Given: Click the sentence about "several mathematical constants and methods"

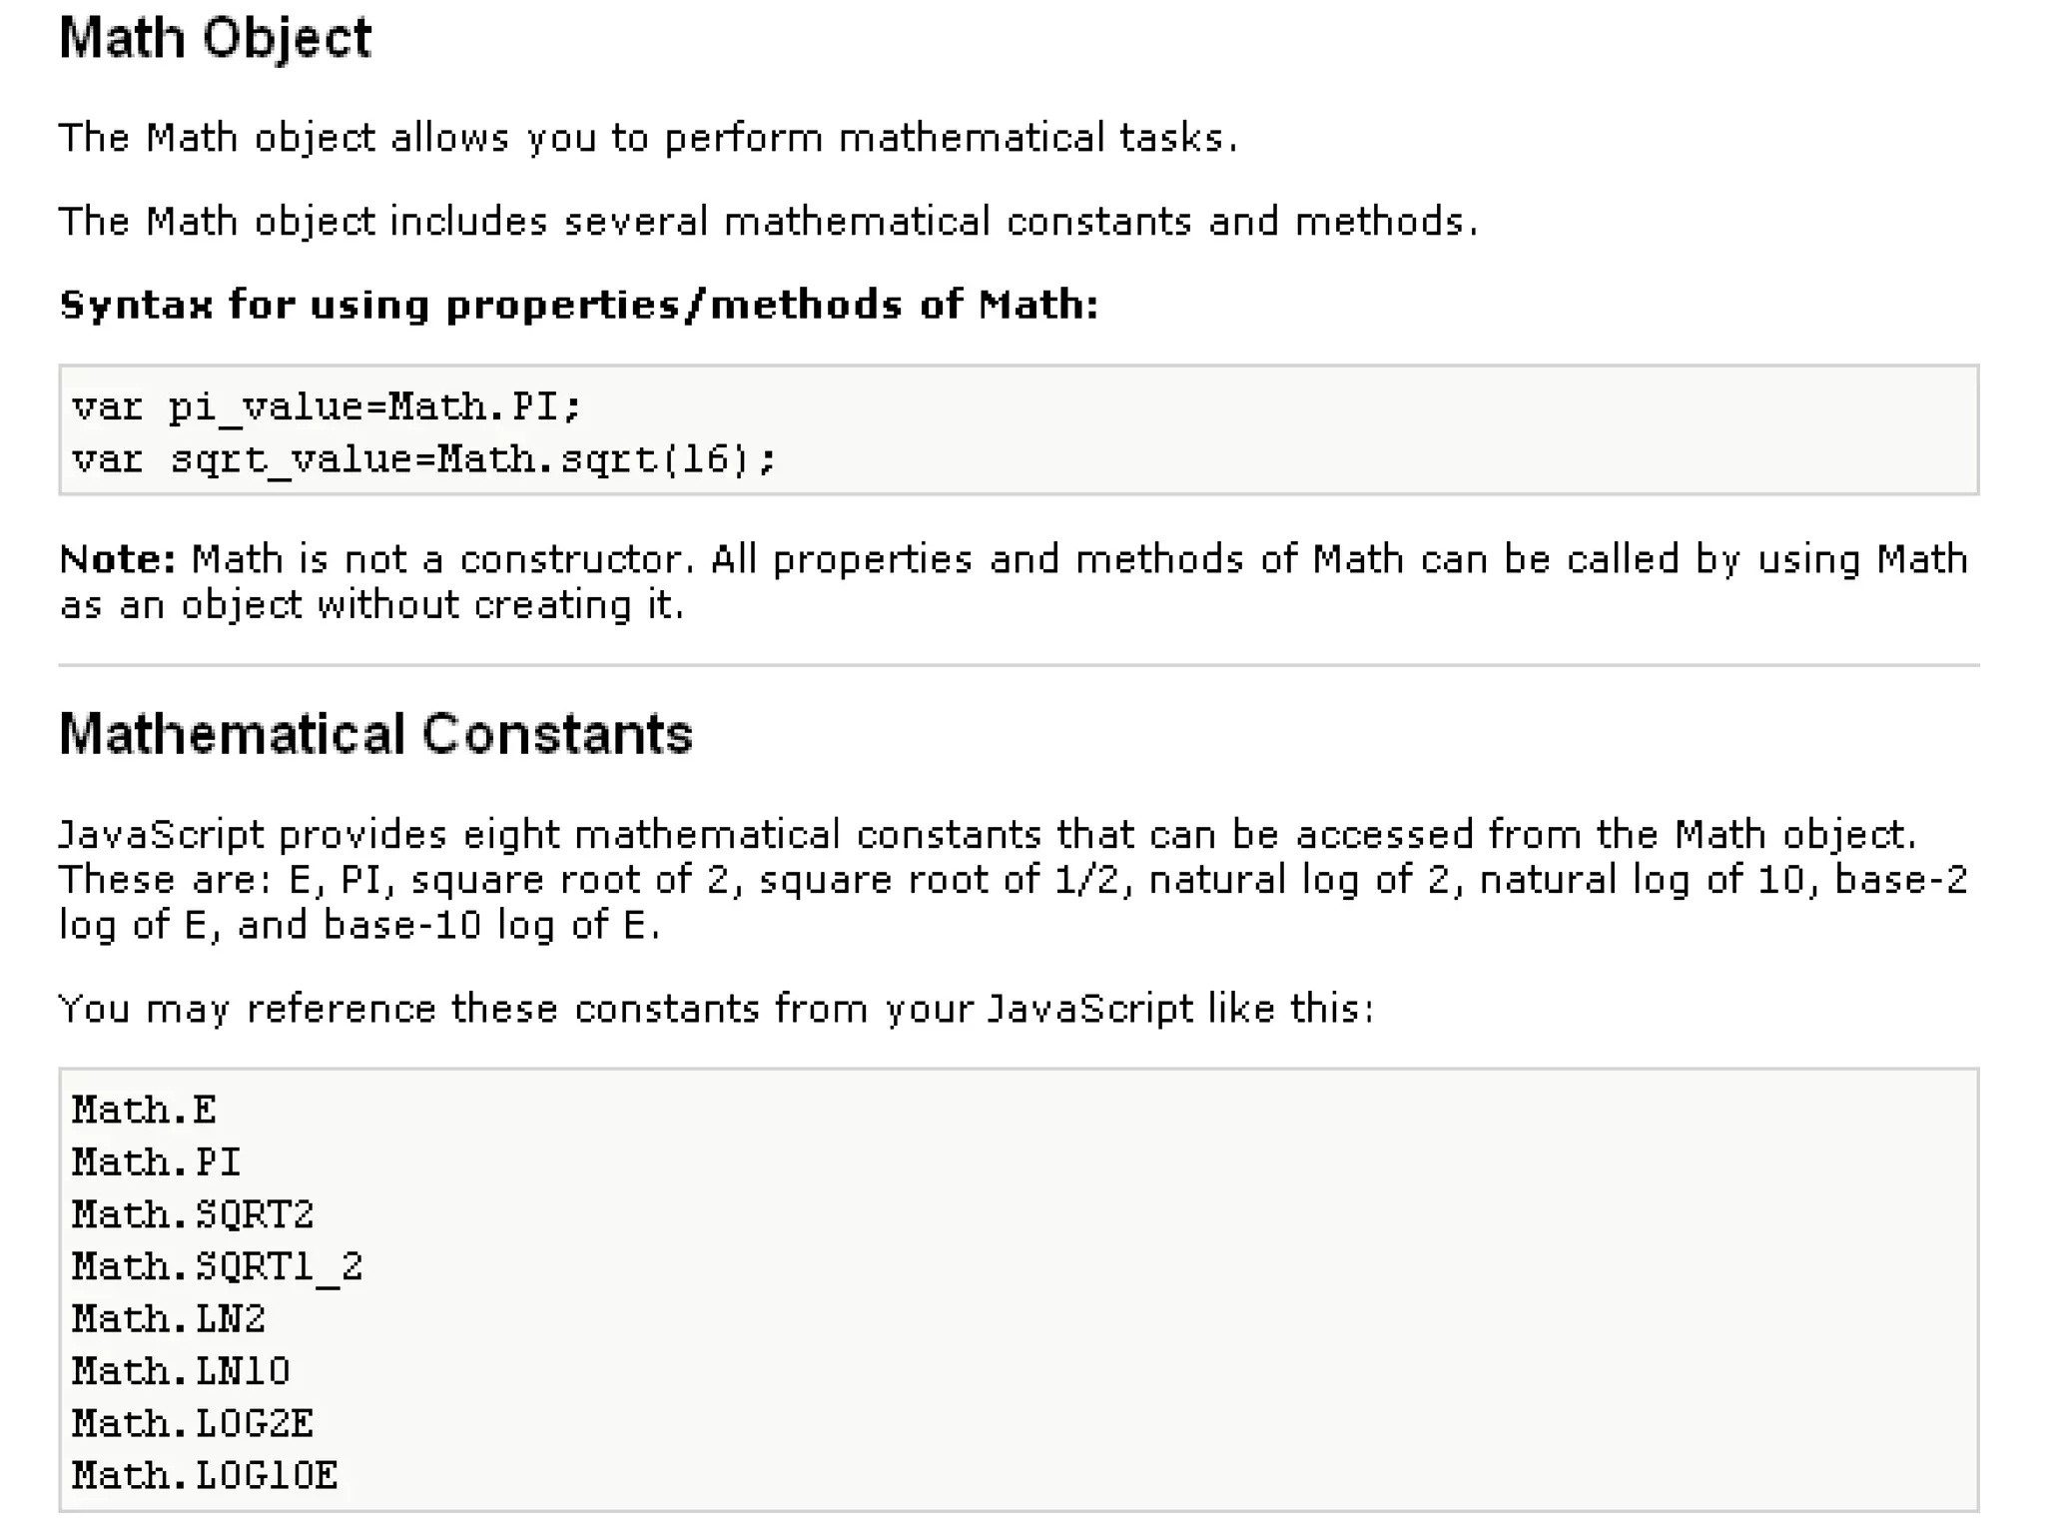Looking at the screenshot, I should point(768,222).
